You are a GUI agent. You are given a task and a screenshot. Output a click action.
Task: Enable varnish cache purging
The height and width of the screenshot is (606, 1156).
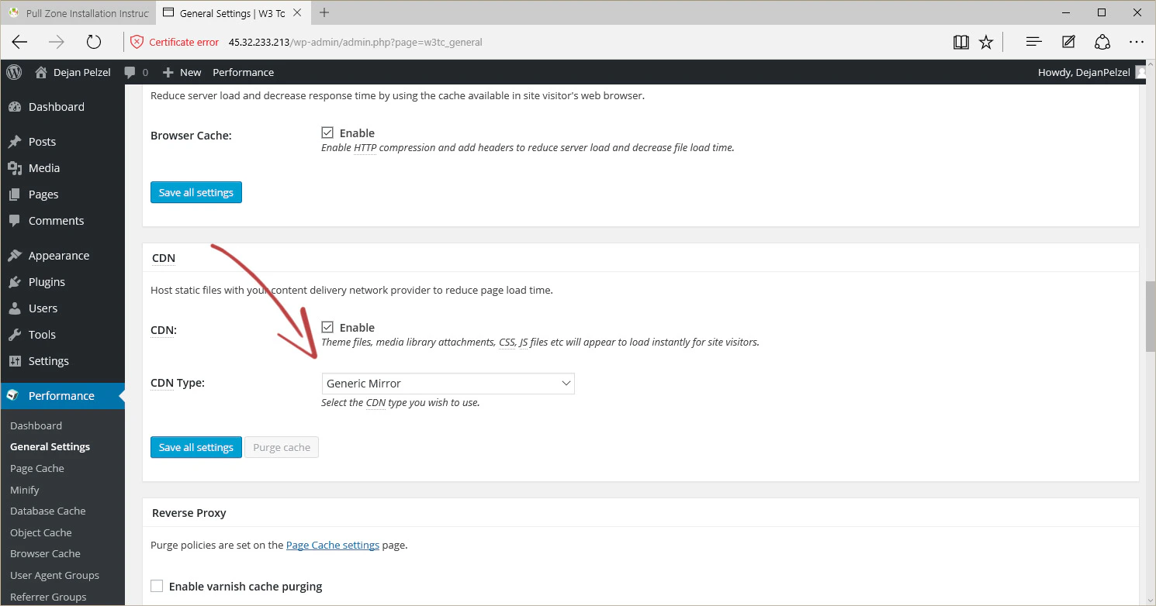[x=157, y=586]
